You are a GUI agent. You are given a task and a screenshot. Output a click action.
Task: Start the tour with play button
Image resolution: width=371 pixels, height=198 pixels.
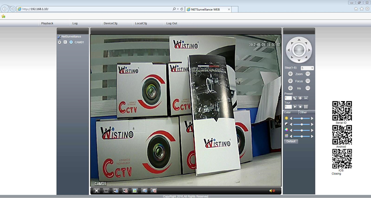[x=295, y=107]
